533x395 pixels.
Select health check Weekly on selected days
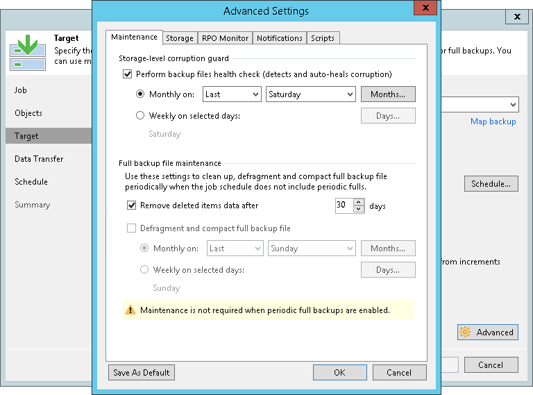(x=140, y=115)
